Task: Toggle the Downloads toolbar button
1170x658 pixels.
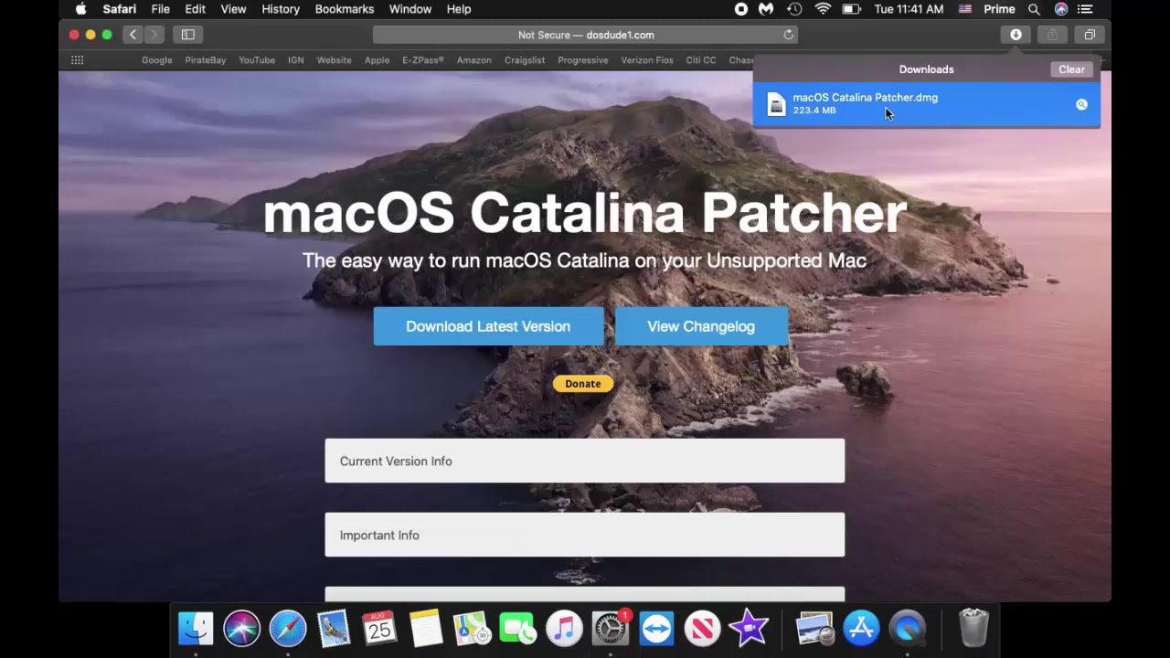Action: pos(1016,35)
